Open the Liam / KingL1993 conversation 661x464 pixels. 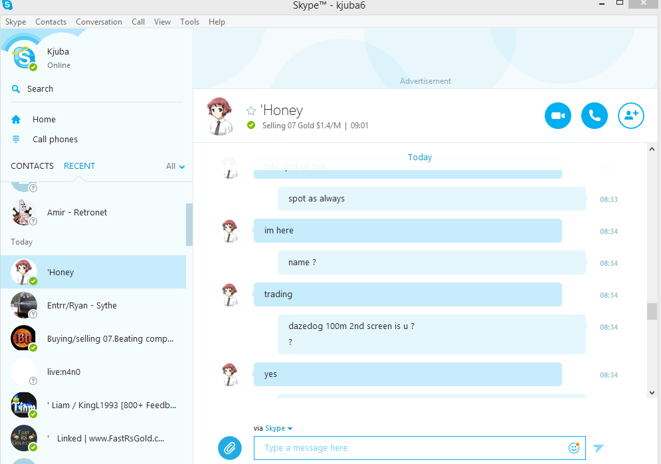coord(93,406)
